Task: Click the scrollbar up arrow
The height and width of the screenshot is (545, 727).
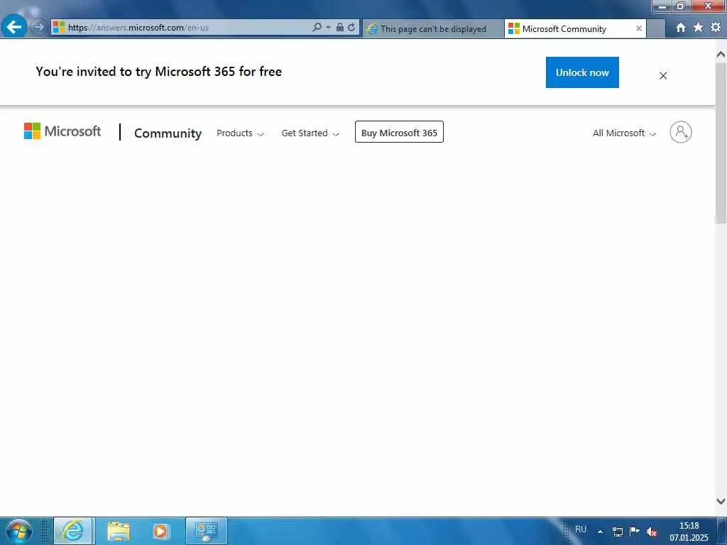Action: coord(721,54)
